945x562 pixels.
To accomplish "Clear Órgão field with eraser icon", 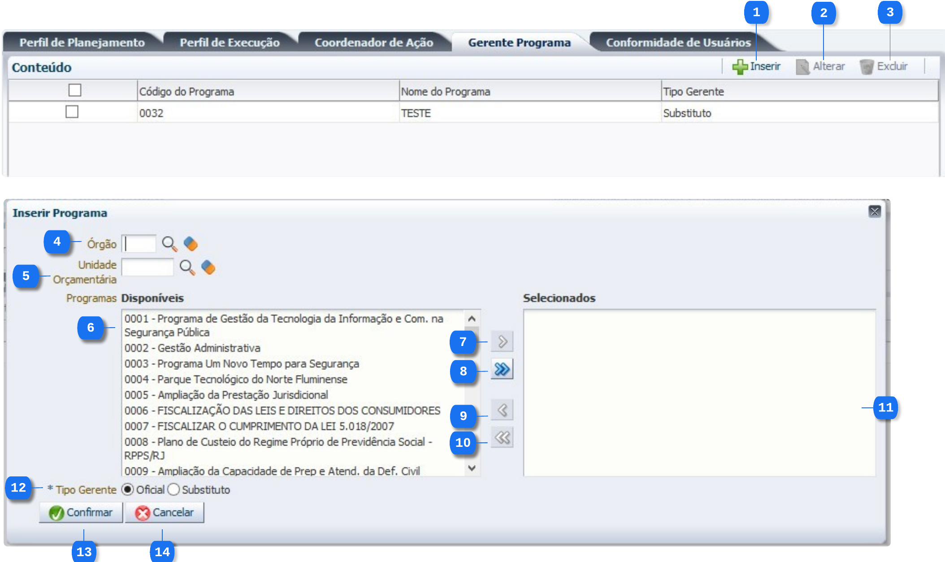I will [x=191, y=244].
